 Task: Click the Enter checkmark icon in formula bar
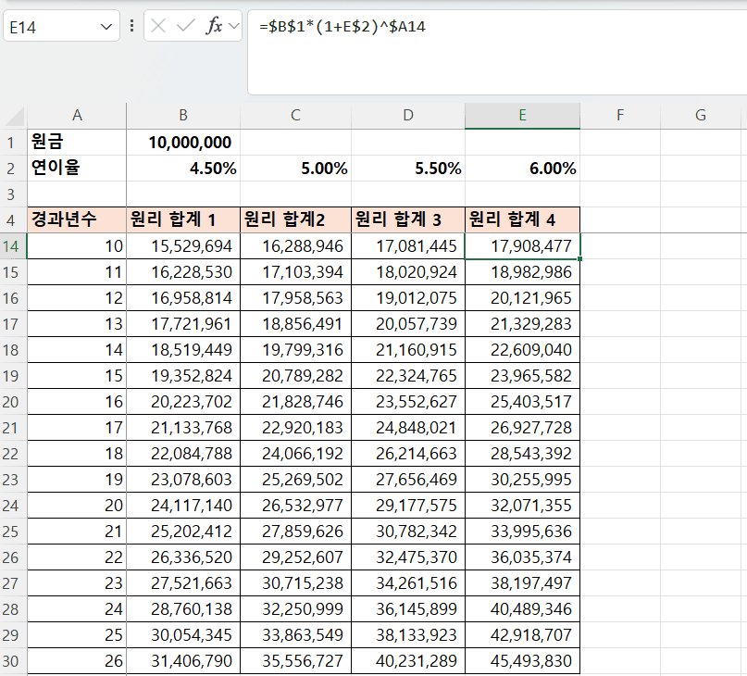pyautogui.click(x=186, y=26)
